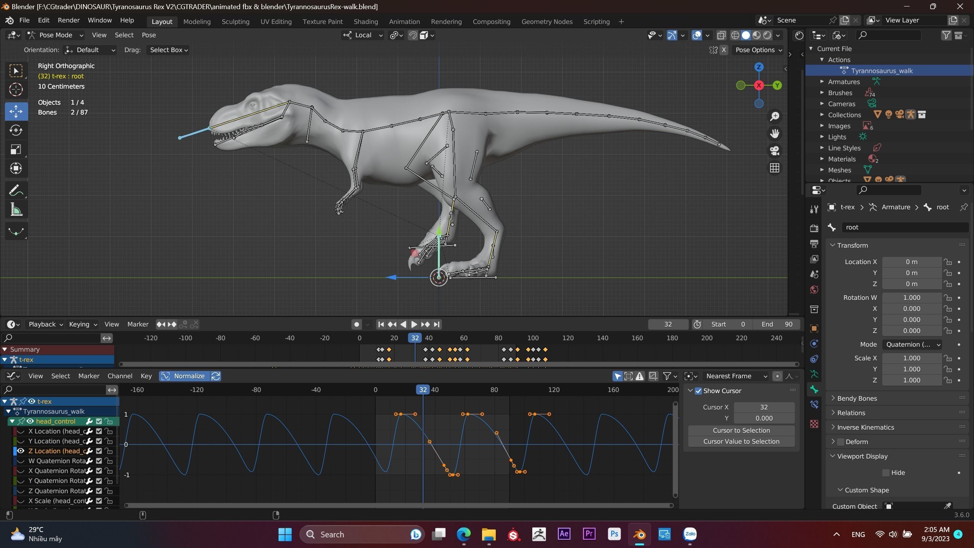The image size is (974, 548).
Task: Play the animation forward
Action: (414, 325)
